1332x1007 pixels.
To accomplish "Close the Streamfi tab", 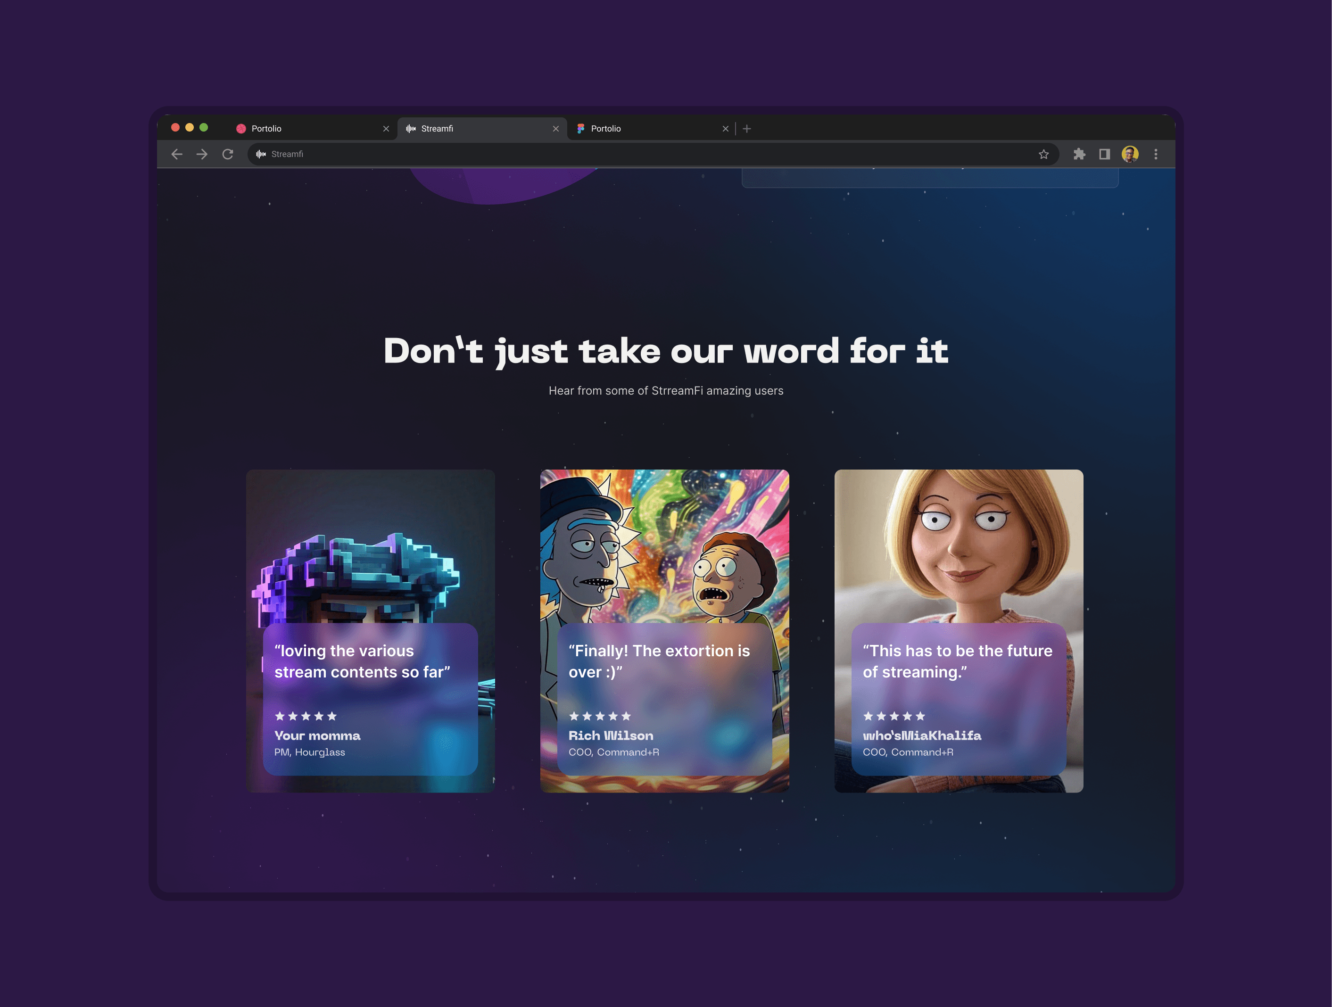I will pyautogui.click(x=556, y=129).
